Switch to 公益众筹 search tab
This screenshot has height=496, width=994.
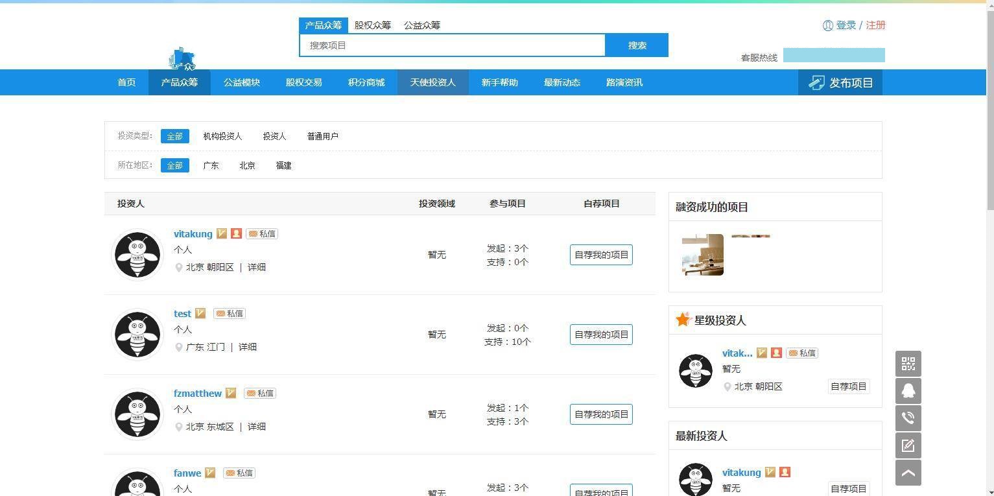(x=421, y=25)
